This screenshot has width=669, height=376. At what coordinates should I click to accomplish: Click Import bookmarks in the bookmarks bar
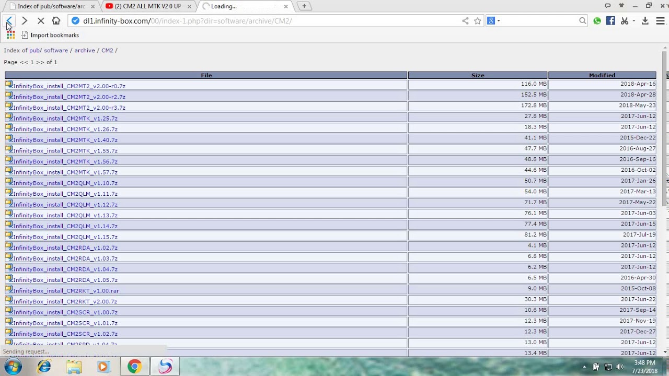point(51,35)
